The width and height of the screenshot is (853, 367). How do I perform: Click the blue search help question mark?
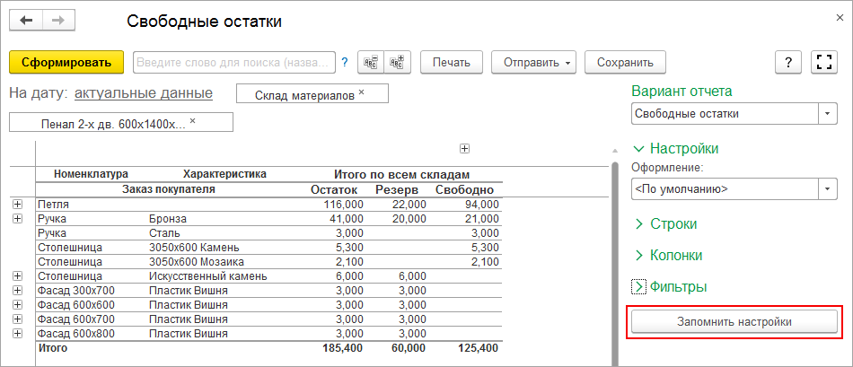[x=344, y=62]
